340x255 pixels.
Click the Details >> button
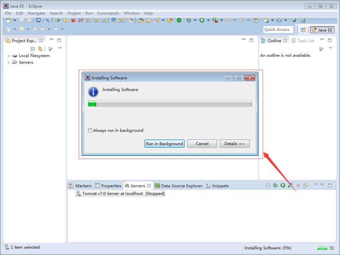click(x=235, y=144)
